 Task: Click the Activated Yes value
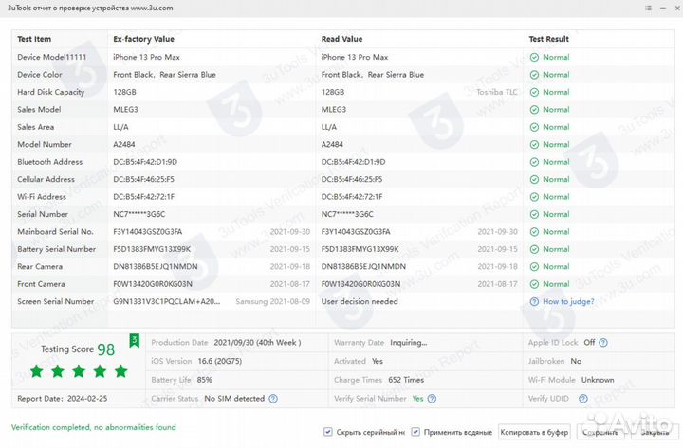pos(378,361)
